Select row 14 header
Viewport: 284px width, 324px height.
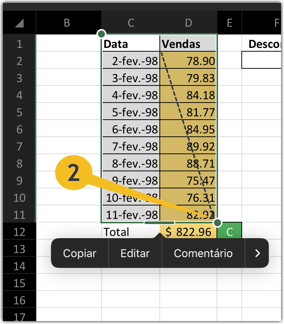[x=19, y=266]
